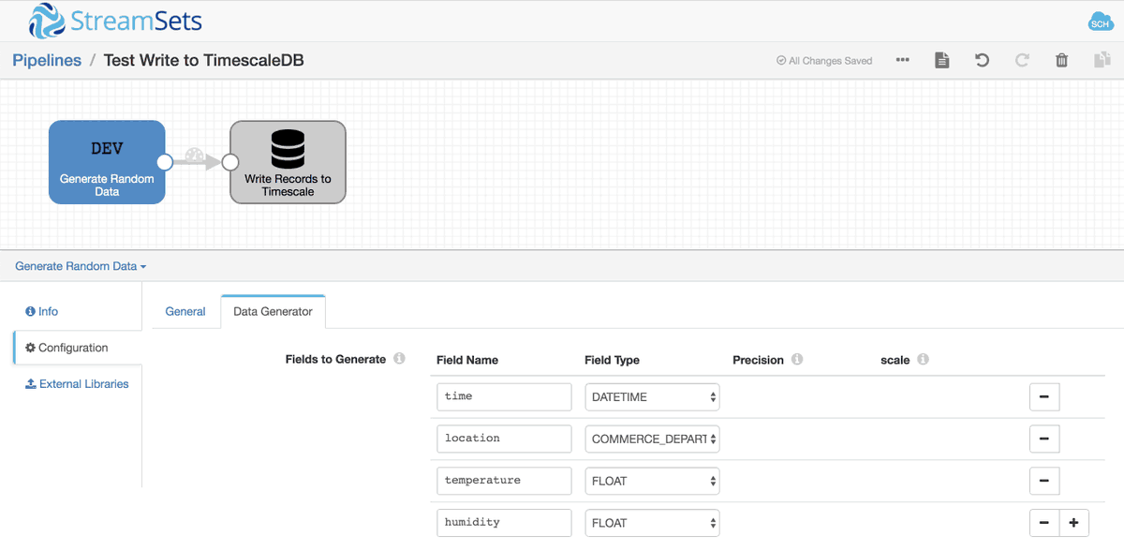
Task: Click the Fields to Generate label
Action: 335,359
